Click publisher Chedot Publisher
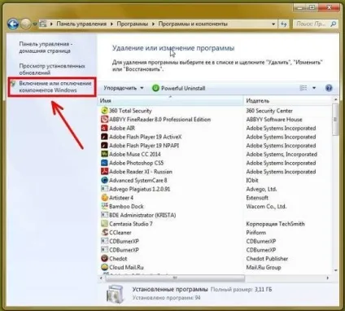345x311 pixels. tap(267, 259)
